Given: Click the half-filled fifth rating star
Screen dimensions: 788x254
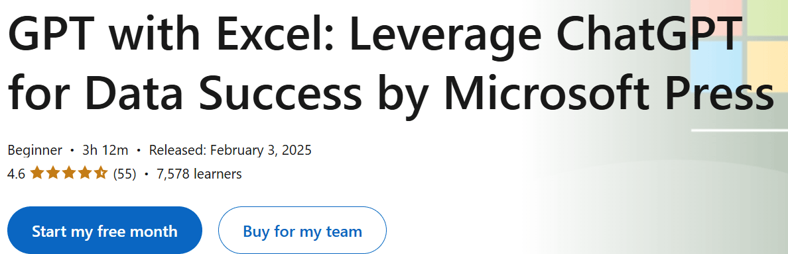Looking at the screenshot, I should [x=101, y=173].
